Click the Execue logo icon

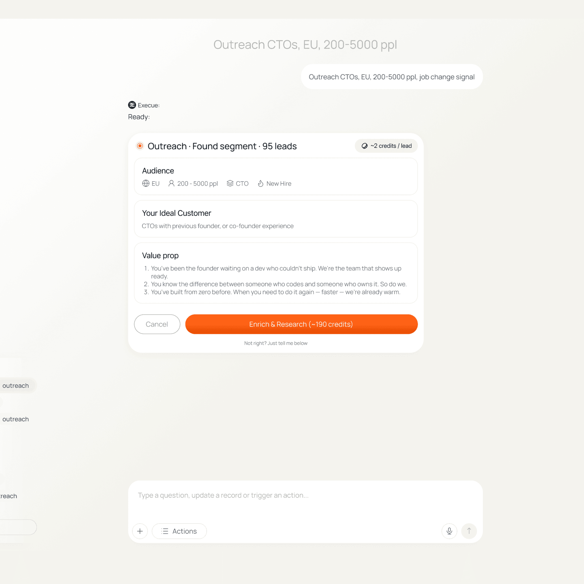tap(132, 105)
